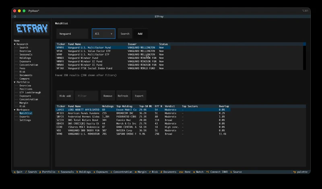Open Overview under Portfolio
The height and width of the screenshot is (189, 322).
[25, 86]
